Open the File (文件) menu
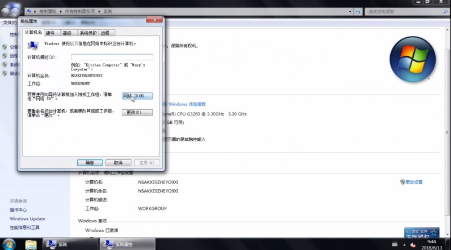Viewport: 451px width, 250px height. click(10, 23)
